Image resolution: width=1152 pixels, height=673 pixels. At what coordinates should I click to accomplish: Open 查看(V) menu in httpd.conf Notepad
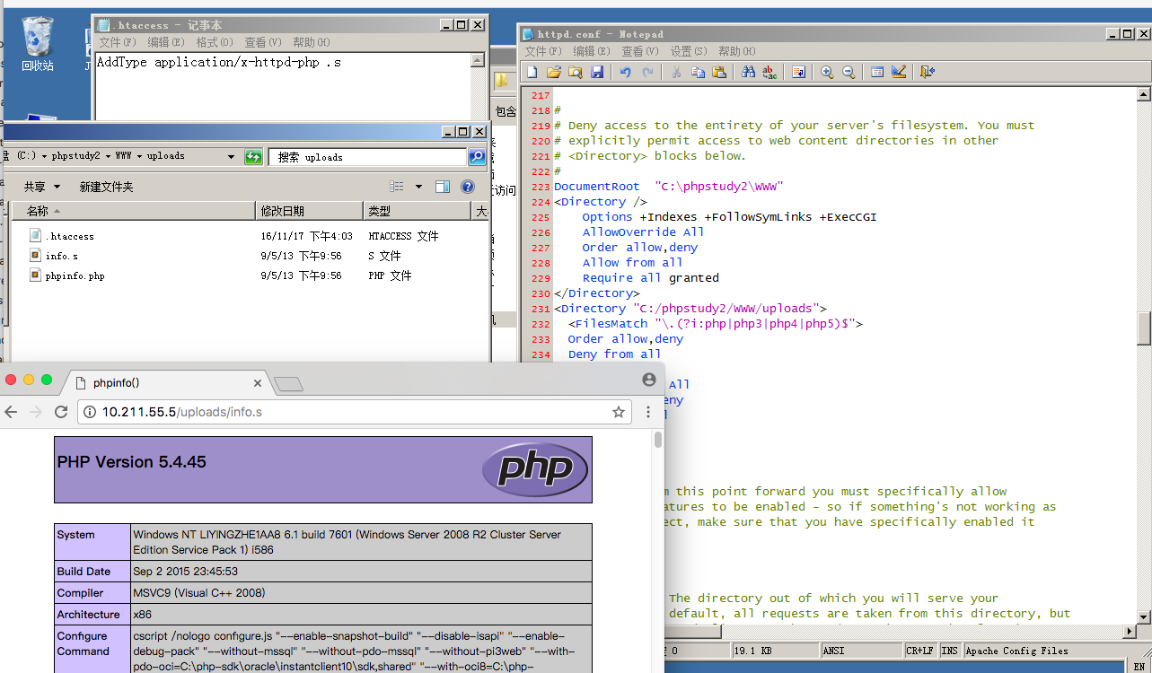pyautogui.click(x=640, y=51)
